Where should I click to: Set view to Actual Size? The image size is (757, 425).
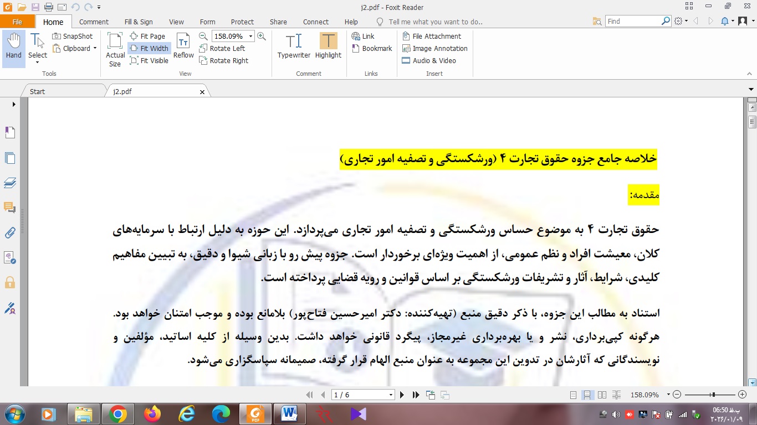[115, 49]
